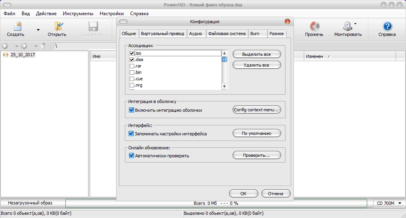Viewport: 406px width, 218px height.
Task: Click the По умолчанию button
Action: (257, 133)
